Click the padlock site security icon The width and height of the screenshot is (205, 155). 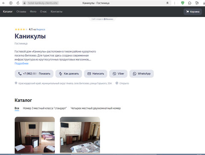click(24, 3)
